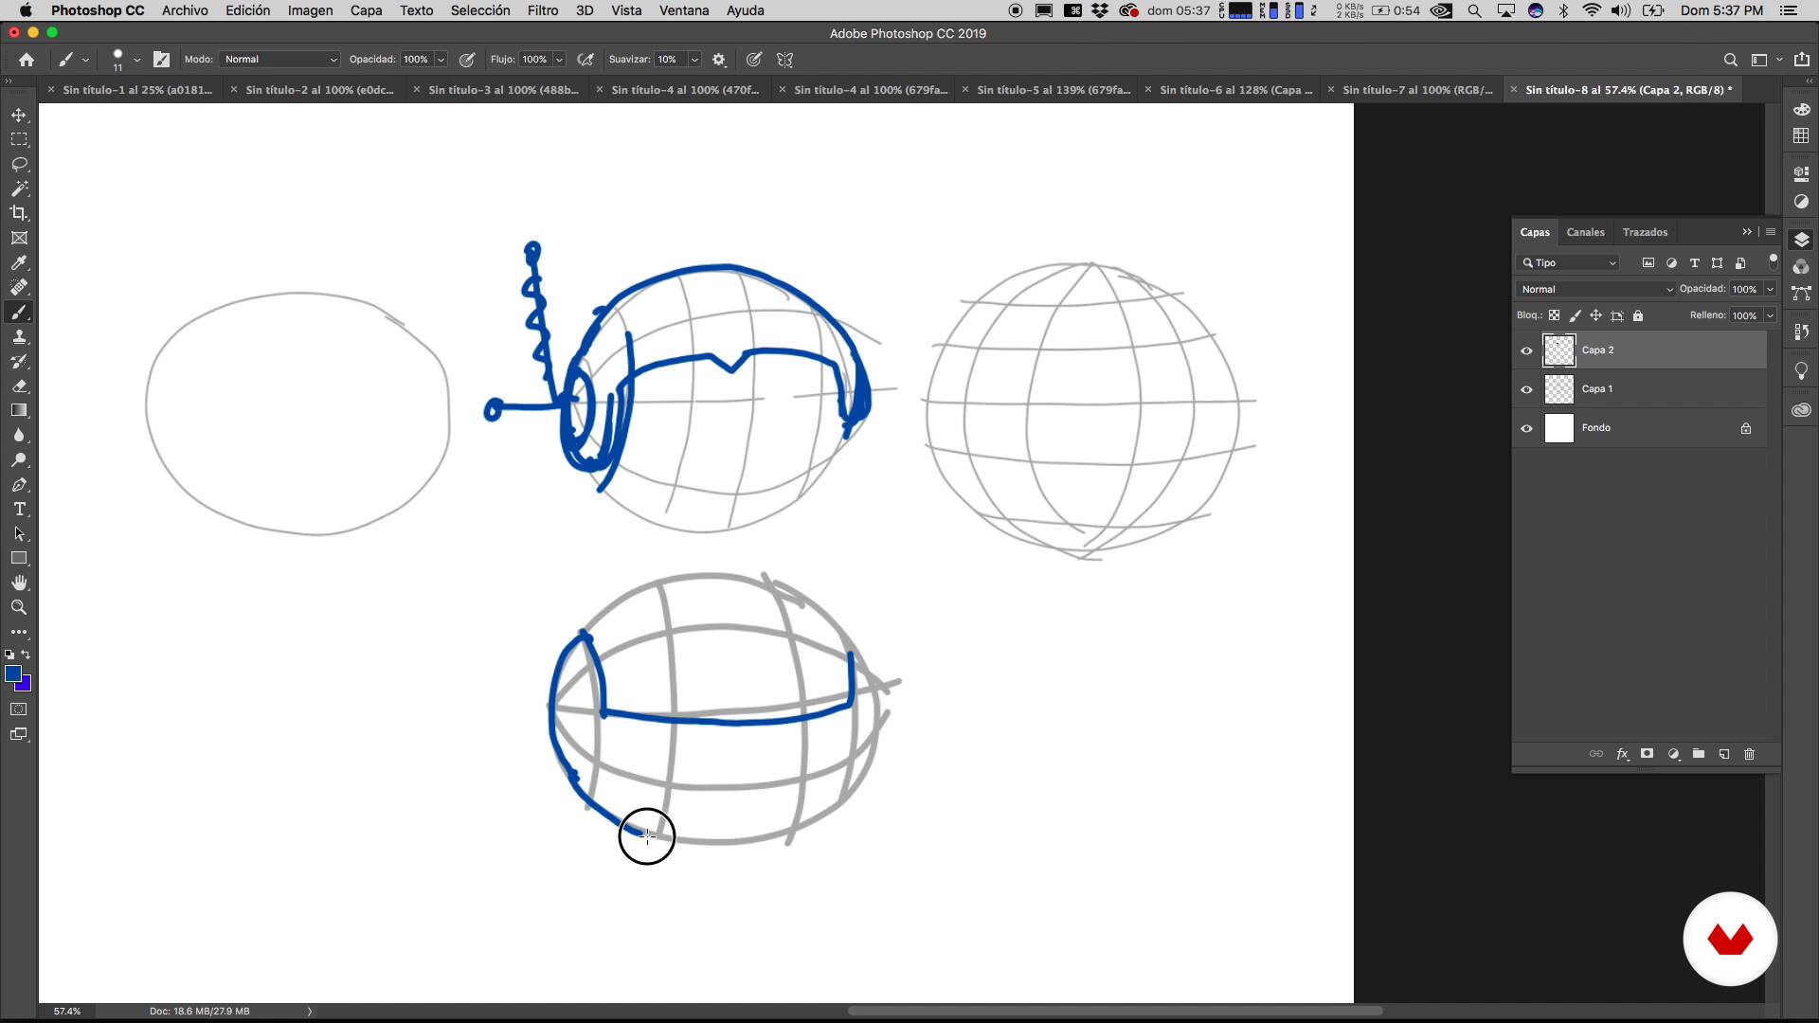The width and height of the screenshot is (1819, 1023).
Task: Select the foreground blue color swatch
Action: click(x=13, y=673)
